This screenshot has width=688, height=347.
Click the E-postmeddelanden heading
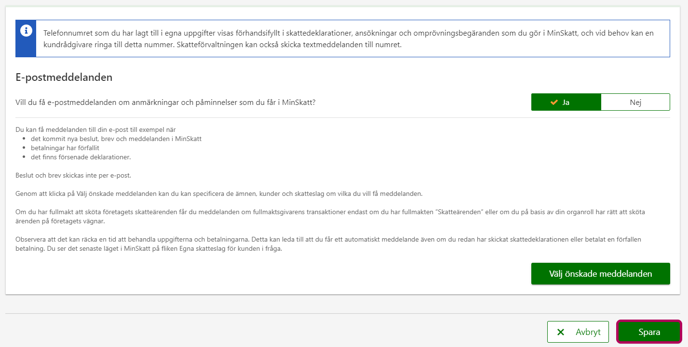click(x=64, y=77)
